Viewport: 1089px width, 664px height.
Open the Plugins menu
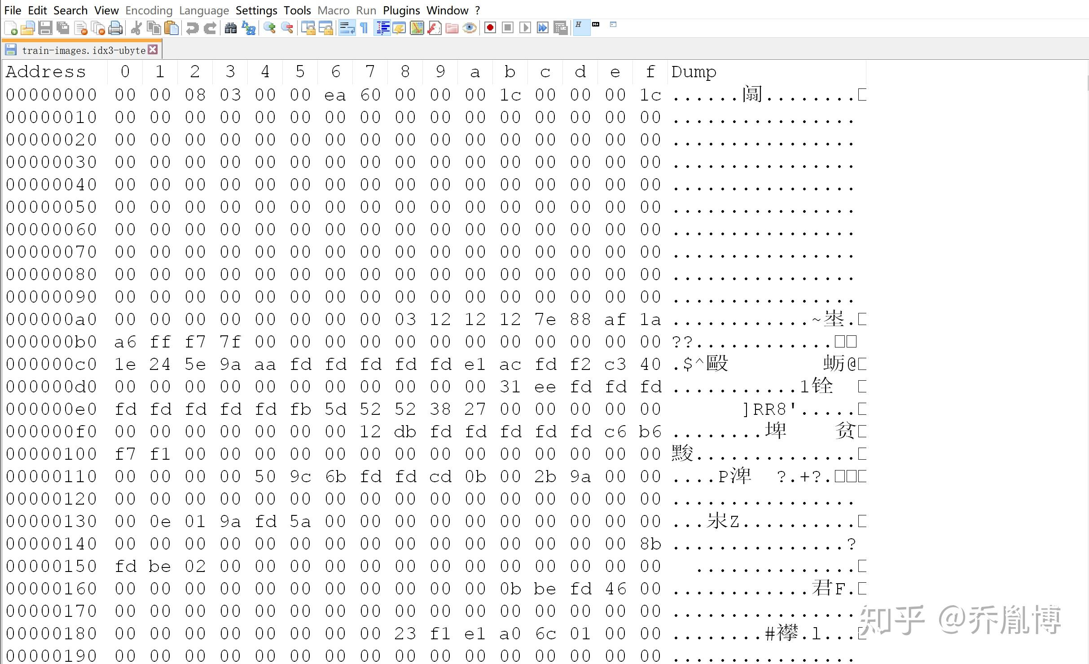[401, 10]
